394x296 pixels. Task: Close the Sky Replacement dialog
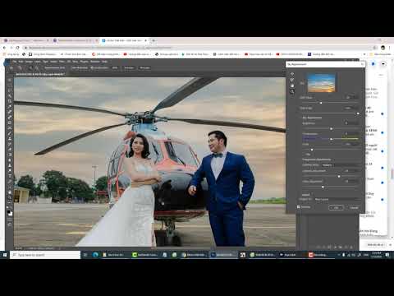(362, 64)
